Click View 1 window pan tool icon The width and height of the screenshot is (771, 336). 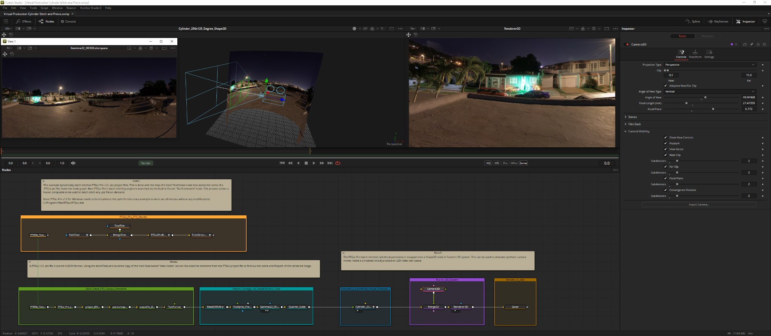click(5, 54)
